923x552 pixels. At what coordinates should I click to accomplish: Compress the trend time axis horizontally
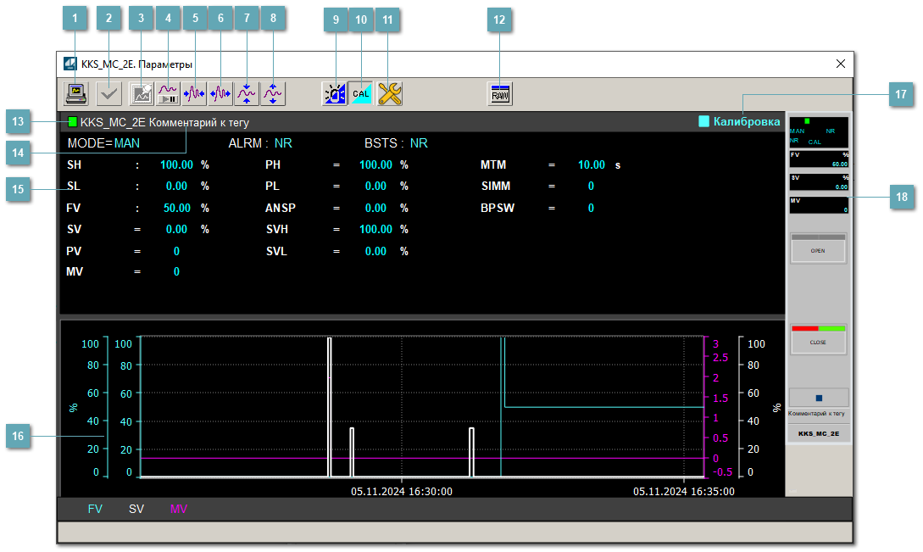click(x=194, y=93)
